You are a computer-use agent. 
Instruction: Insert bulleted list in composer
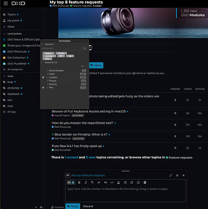click(125, 183)
